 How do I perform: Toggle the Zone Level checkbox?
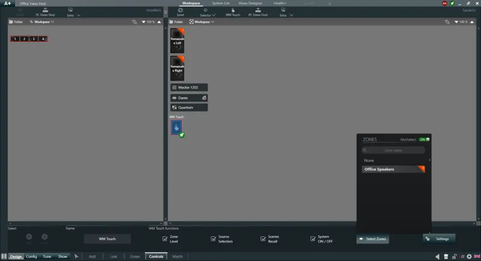pos(165,239)
